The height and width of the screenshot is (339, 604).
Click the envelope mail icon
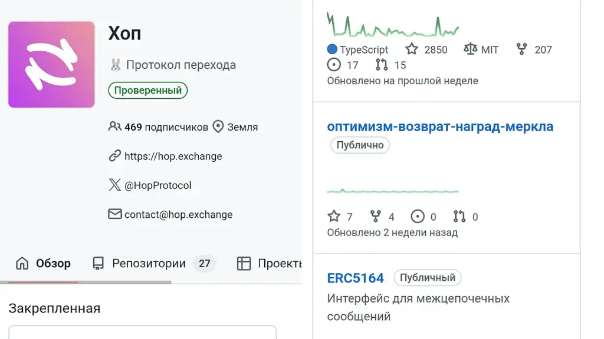tap(115, 214)
